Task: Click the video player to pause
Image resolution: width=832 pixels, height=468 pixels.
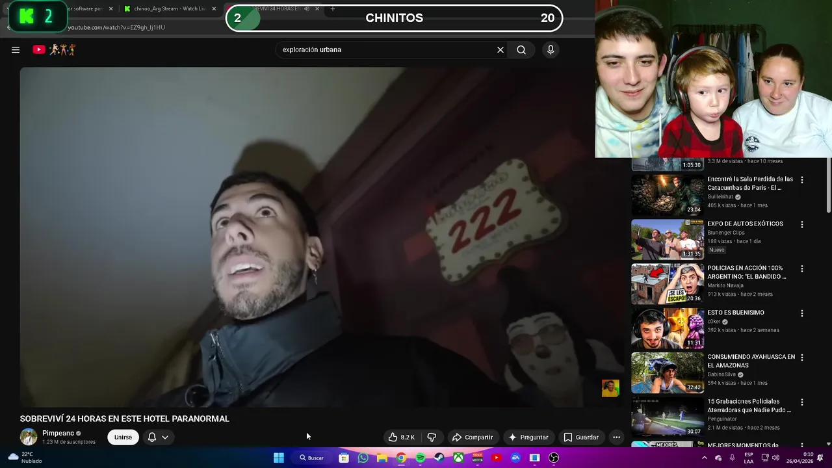Action: pos(322,237)
